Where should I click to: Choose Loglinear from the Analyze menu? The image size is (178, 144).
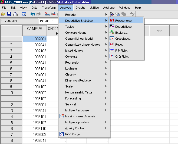[x=84, y=68]
